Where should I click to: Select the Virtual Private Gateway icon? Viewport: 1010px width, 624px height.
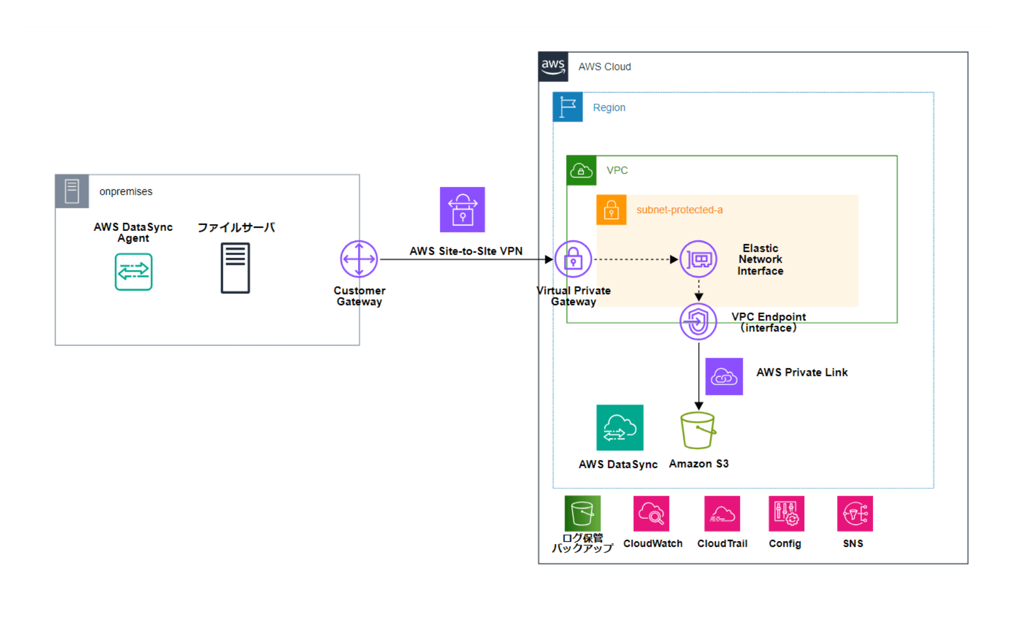coord(573,259)
